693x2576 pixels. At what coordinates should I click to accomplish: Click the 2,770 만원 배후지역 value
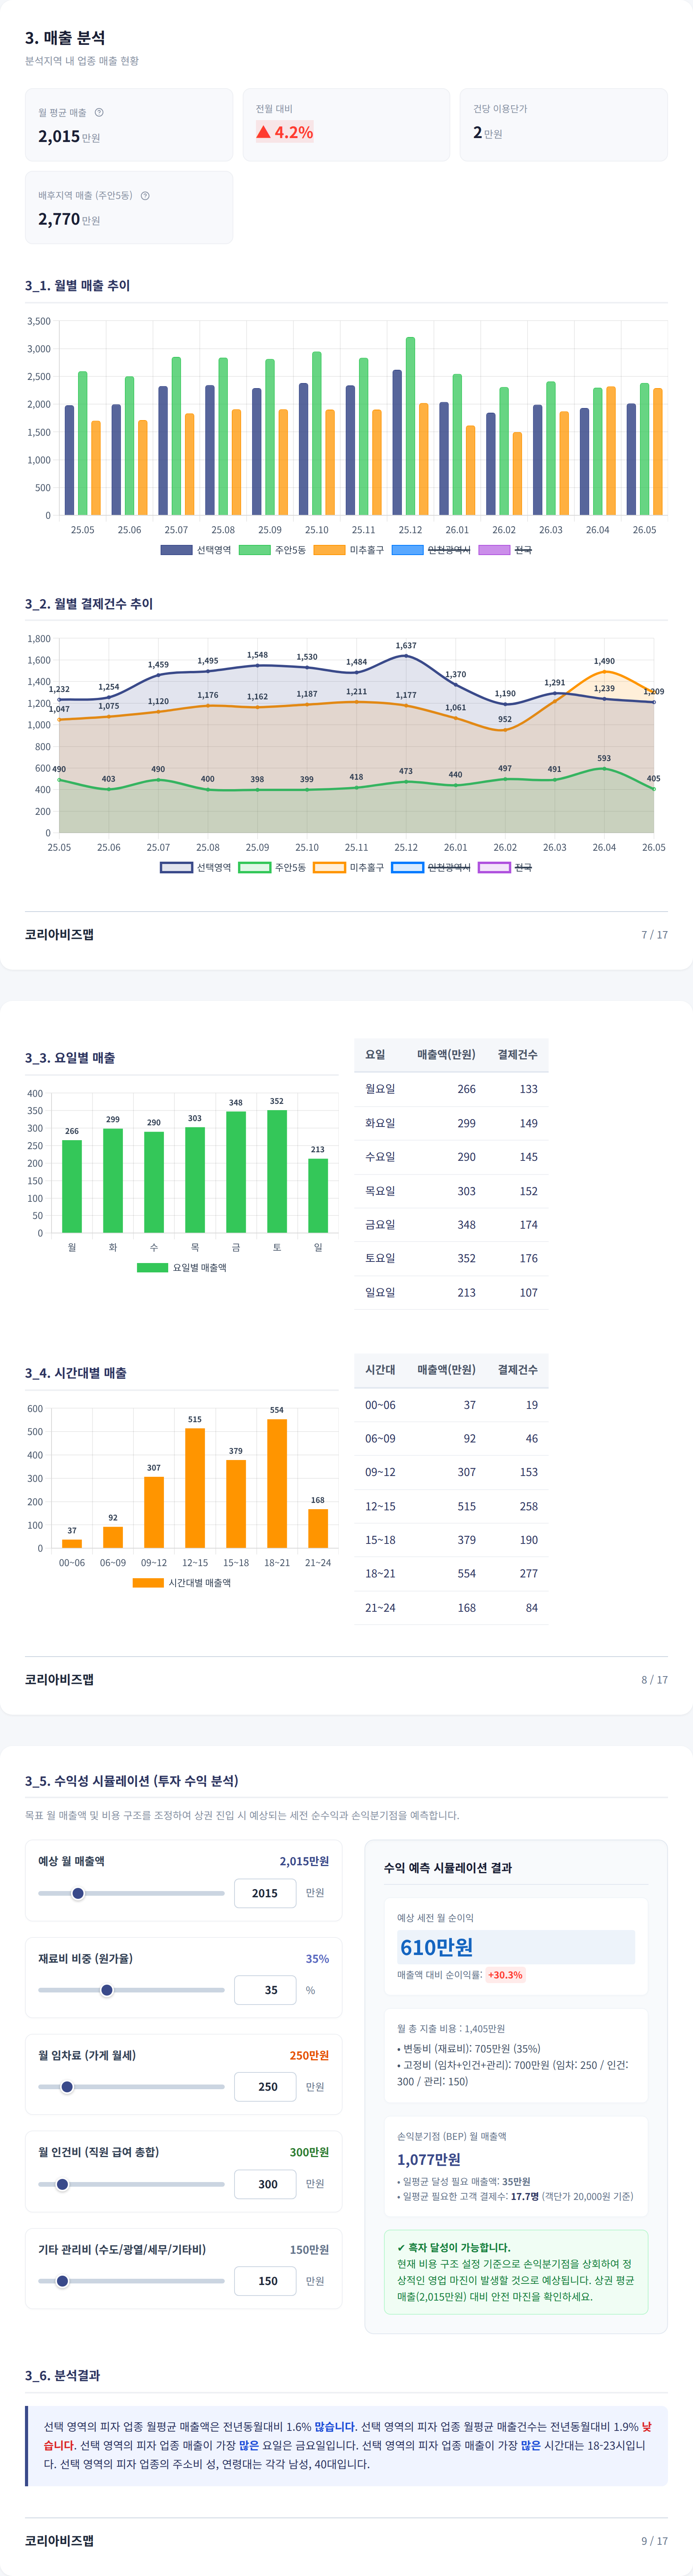click(x=69, y=219)
